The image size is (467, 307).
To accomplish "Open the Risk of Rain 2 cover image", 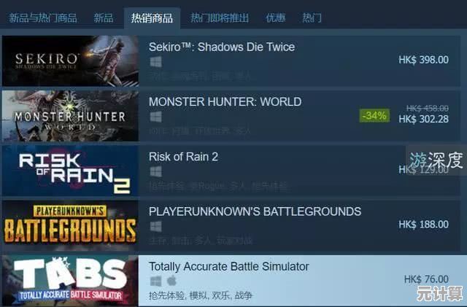I will [70, 171].
